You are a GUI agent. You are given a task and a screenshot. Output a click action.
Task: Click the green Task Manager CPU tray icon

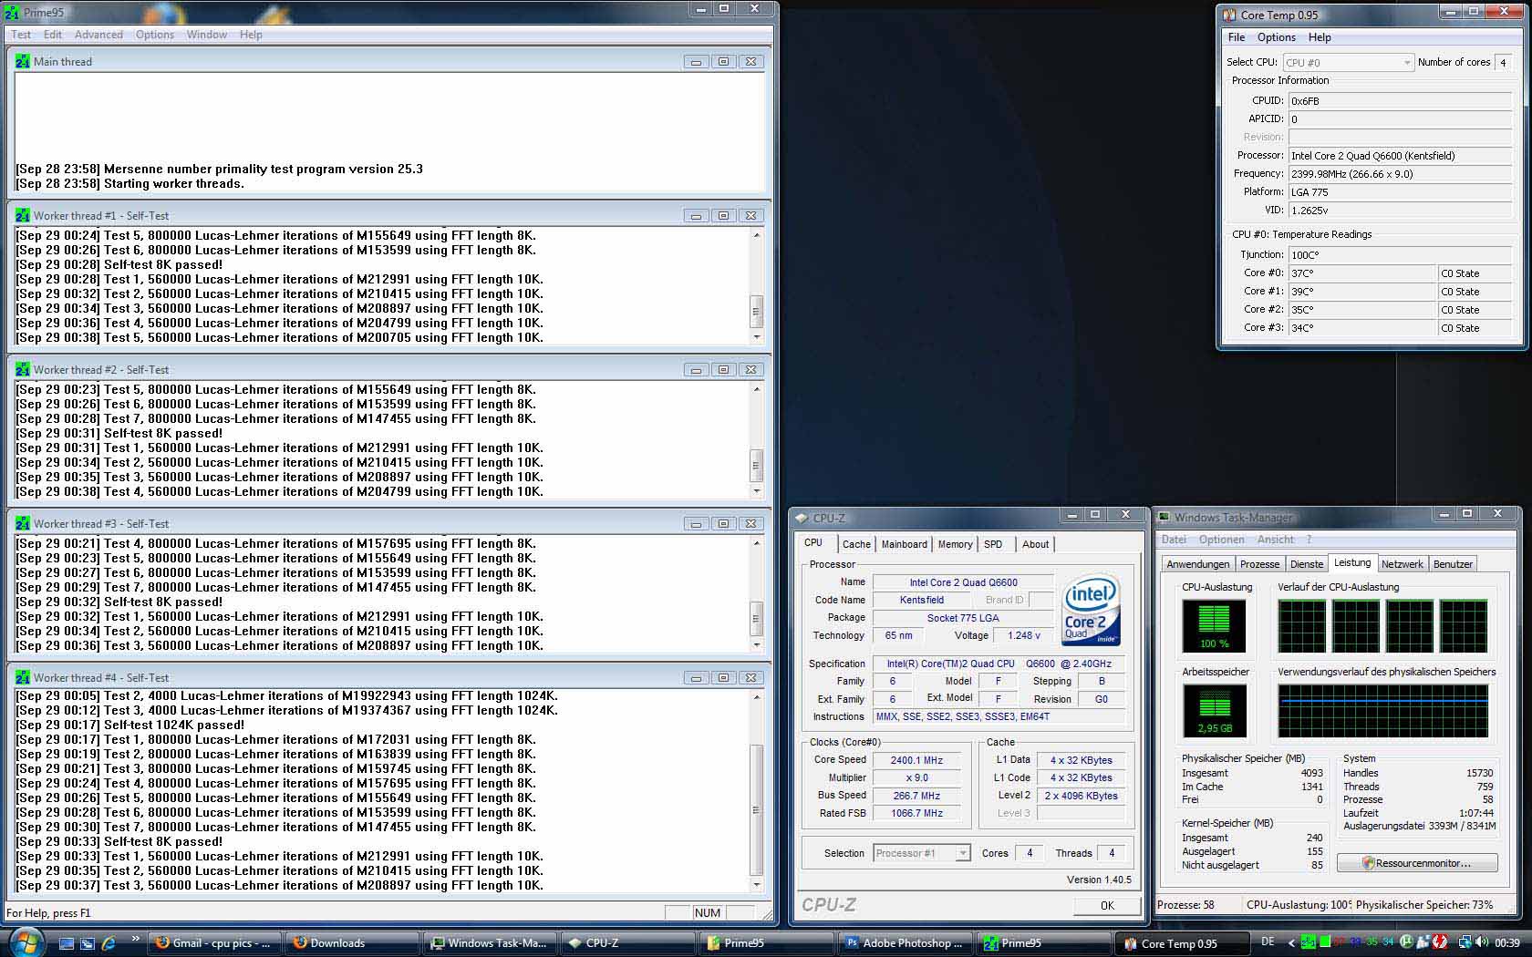(x=1325, y=942)
